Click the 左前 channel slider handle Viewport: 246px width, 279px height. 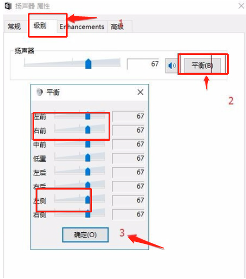tap(88, 116)
